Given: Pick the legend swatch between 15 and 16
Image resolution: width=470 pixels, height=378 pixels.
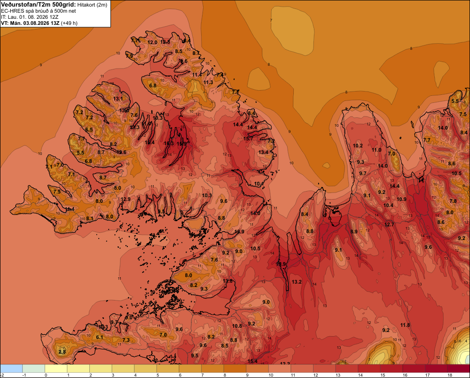Looking at the screenshot, I should point(392,368).
